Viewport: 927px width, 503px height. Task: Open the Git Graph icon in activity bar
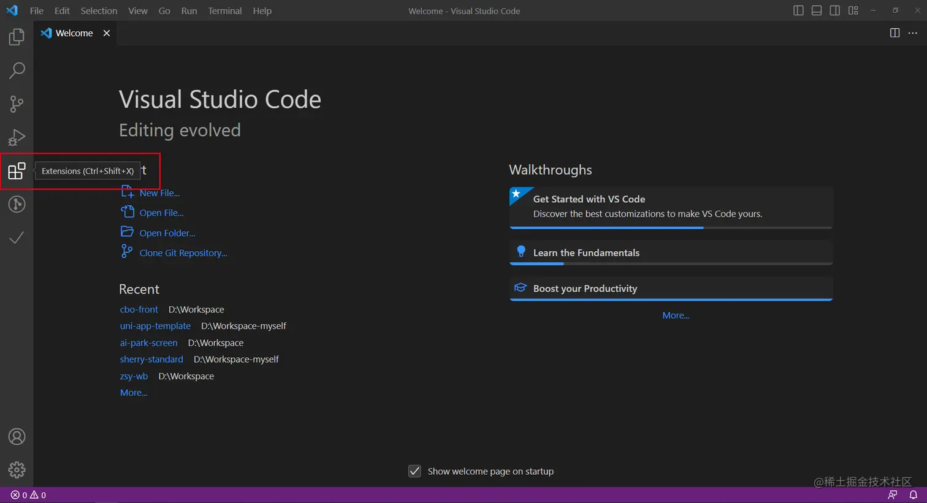pyautogui.click(x=17, y=204)
